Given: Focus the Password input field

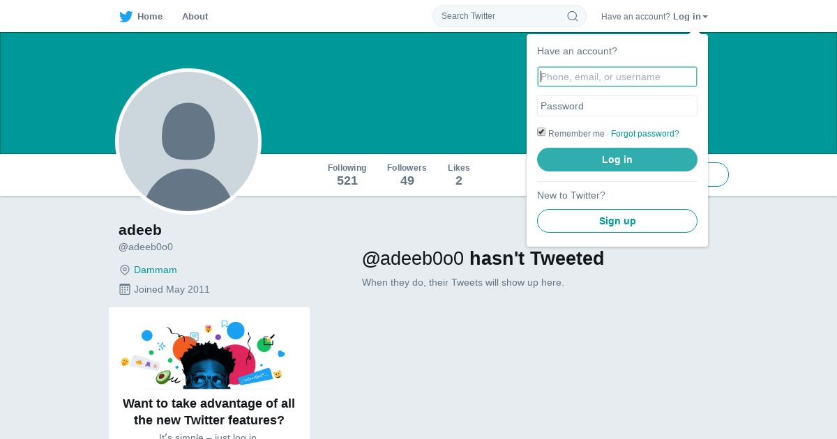Looking at the screenshot, I should (x=617, y=106).
